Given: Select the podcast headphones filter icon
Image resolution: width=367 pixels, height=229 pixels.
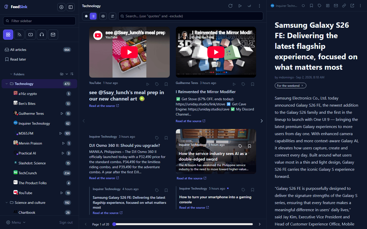Looking at the screenshot, I should coord(42,35).
